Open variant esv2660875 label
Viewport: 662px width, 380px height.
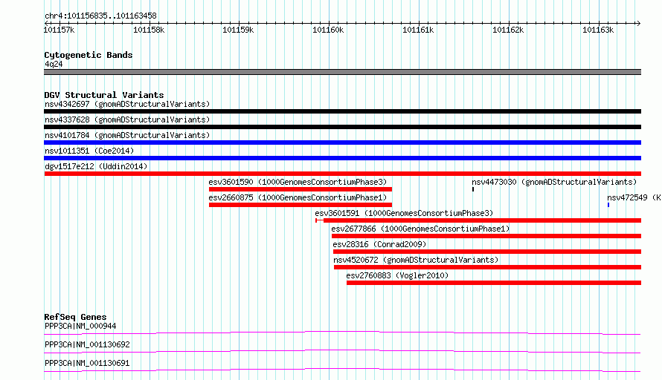coord(298,197)
